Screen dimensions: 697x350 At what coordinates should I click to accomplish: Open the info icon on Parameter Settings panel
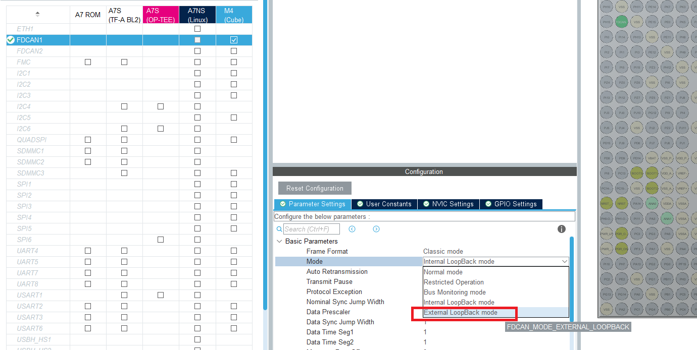coord(561,228)
